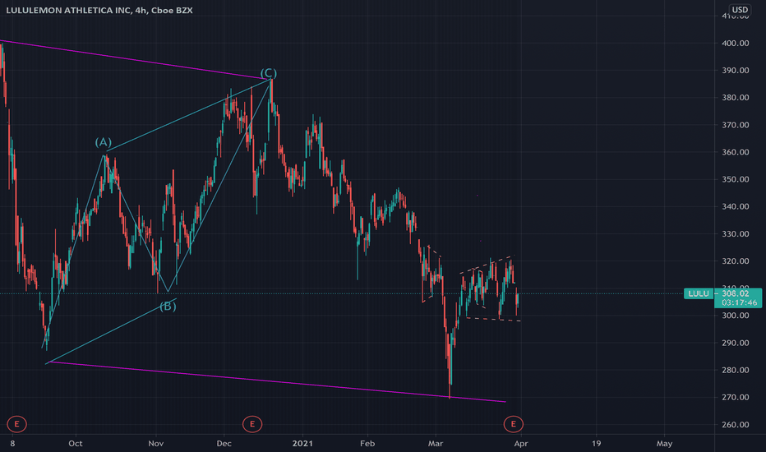Click the 260.00 price axis label
Image resolution: width=766 pixels, height=452 pixels.
pyautogui.click(x=736, y=425)
